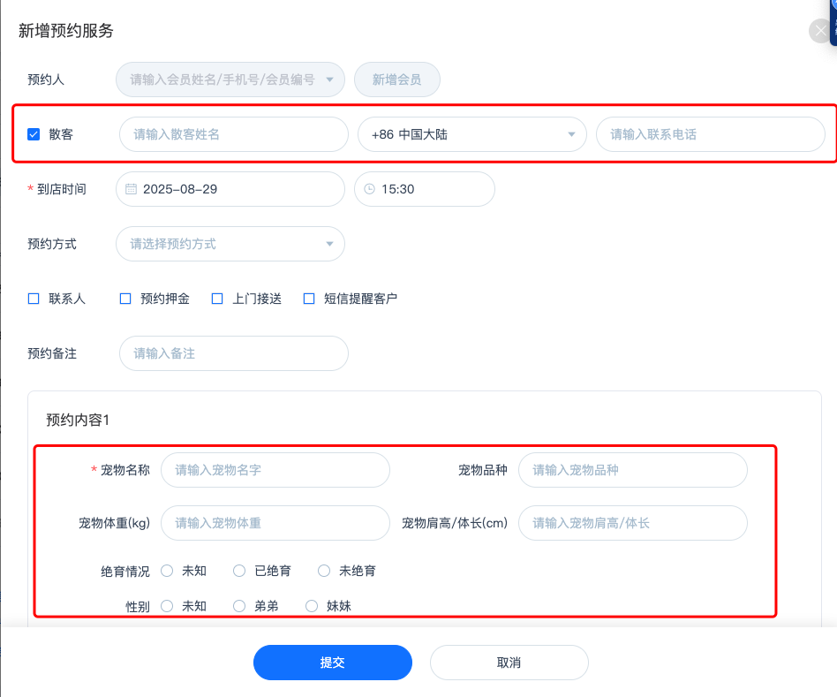Viewport: 837px width, 697px height.
Task: Enable the 短信提醒客户 checkbox
Action: click(x=309, y=299)
